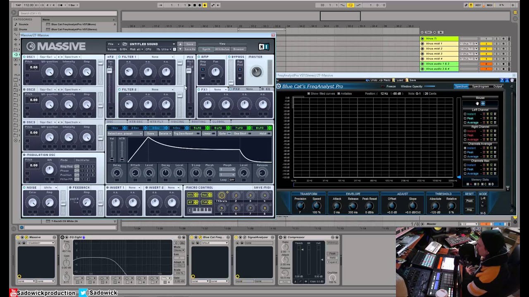Click the CPU warning exclamation icon in Massive
Screen dimensions: 529x297
click(174, 49)
